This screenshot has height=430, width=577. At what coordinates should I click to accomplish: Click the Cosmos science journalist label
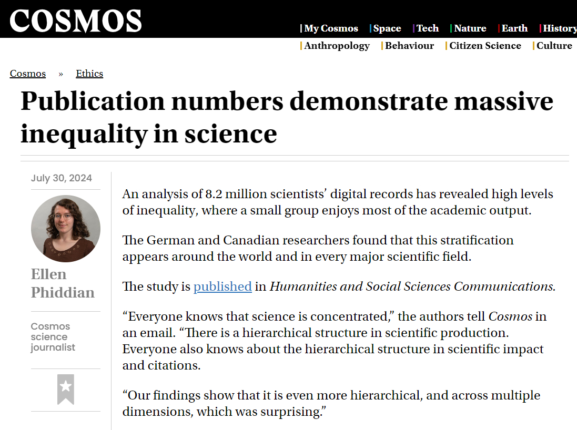(x=53, y=337)
